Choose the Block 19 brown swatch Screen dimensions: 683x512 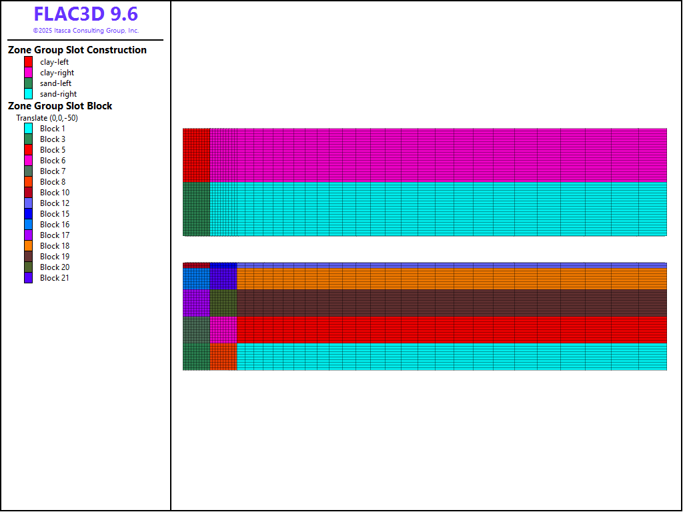pos(29,257)
